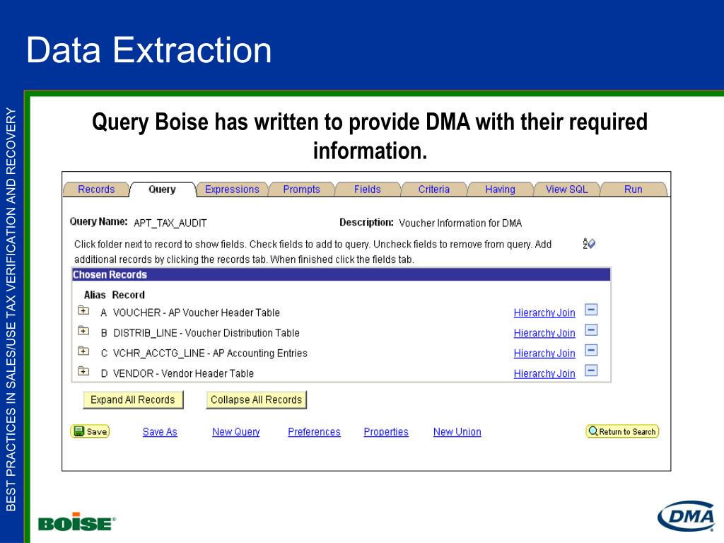This screenshot has height=543, width=724.
Task: Click Return to Search button
Action: 622,431
